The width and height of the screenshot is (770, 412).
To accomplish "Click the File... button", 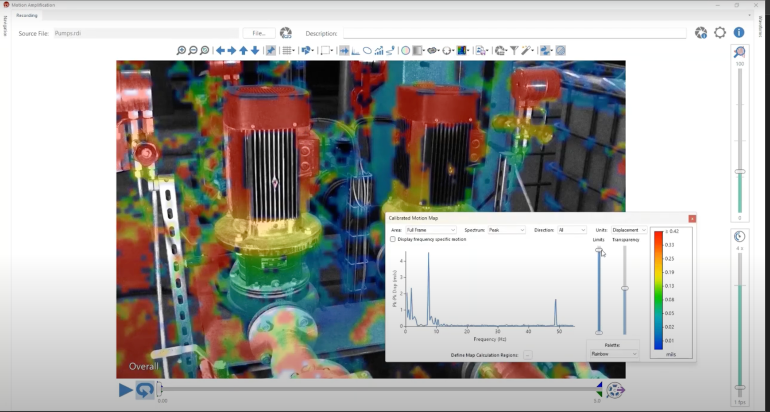I will [259, 33].
